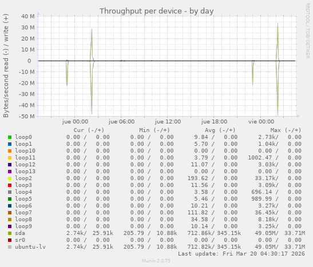Click the Avg (-/+) column header

pyautogui.click(x=220, y=130)
